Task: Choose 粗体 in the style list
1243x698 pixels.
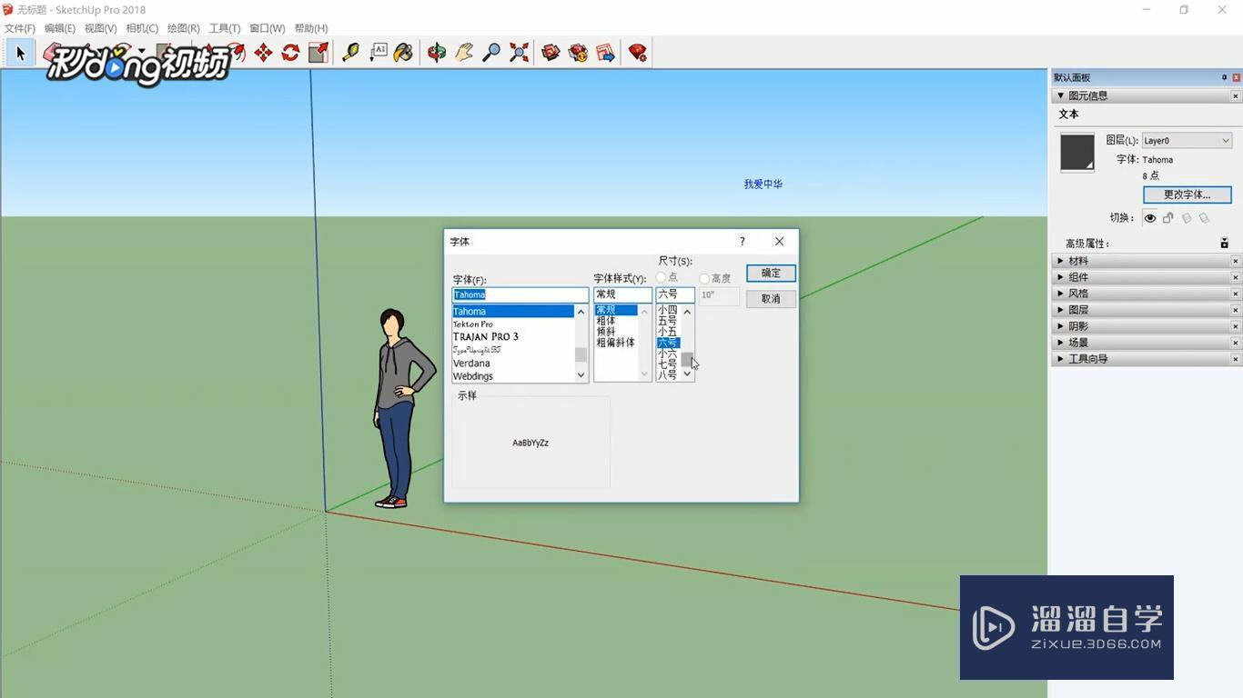Action: [x=606, y=321]
